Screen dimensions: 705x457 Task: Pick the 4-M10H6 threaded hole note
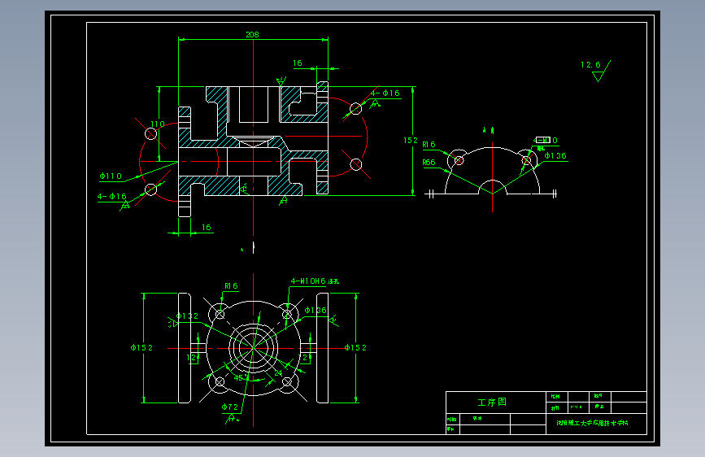point(315,281)
